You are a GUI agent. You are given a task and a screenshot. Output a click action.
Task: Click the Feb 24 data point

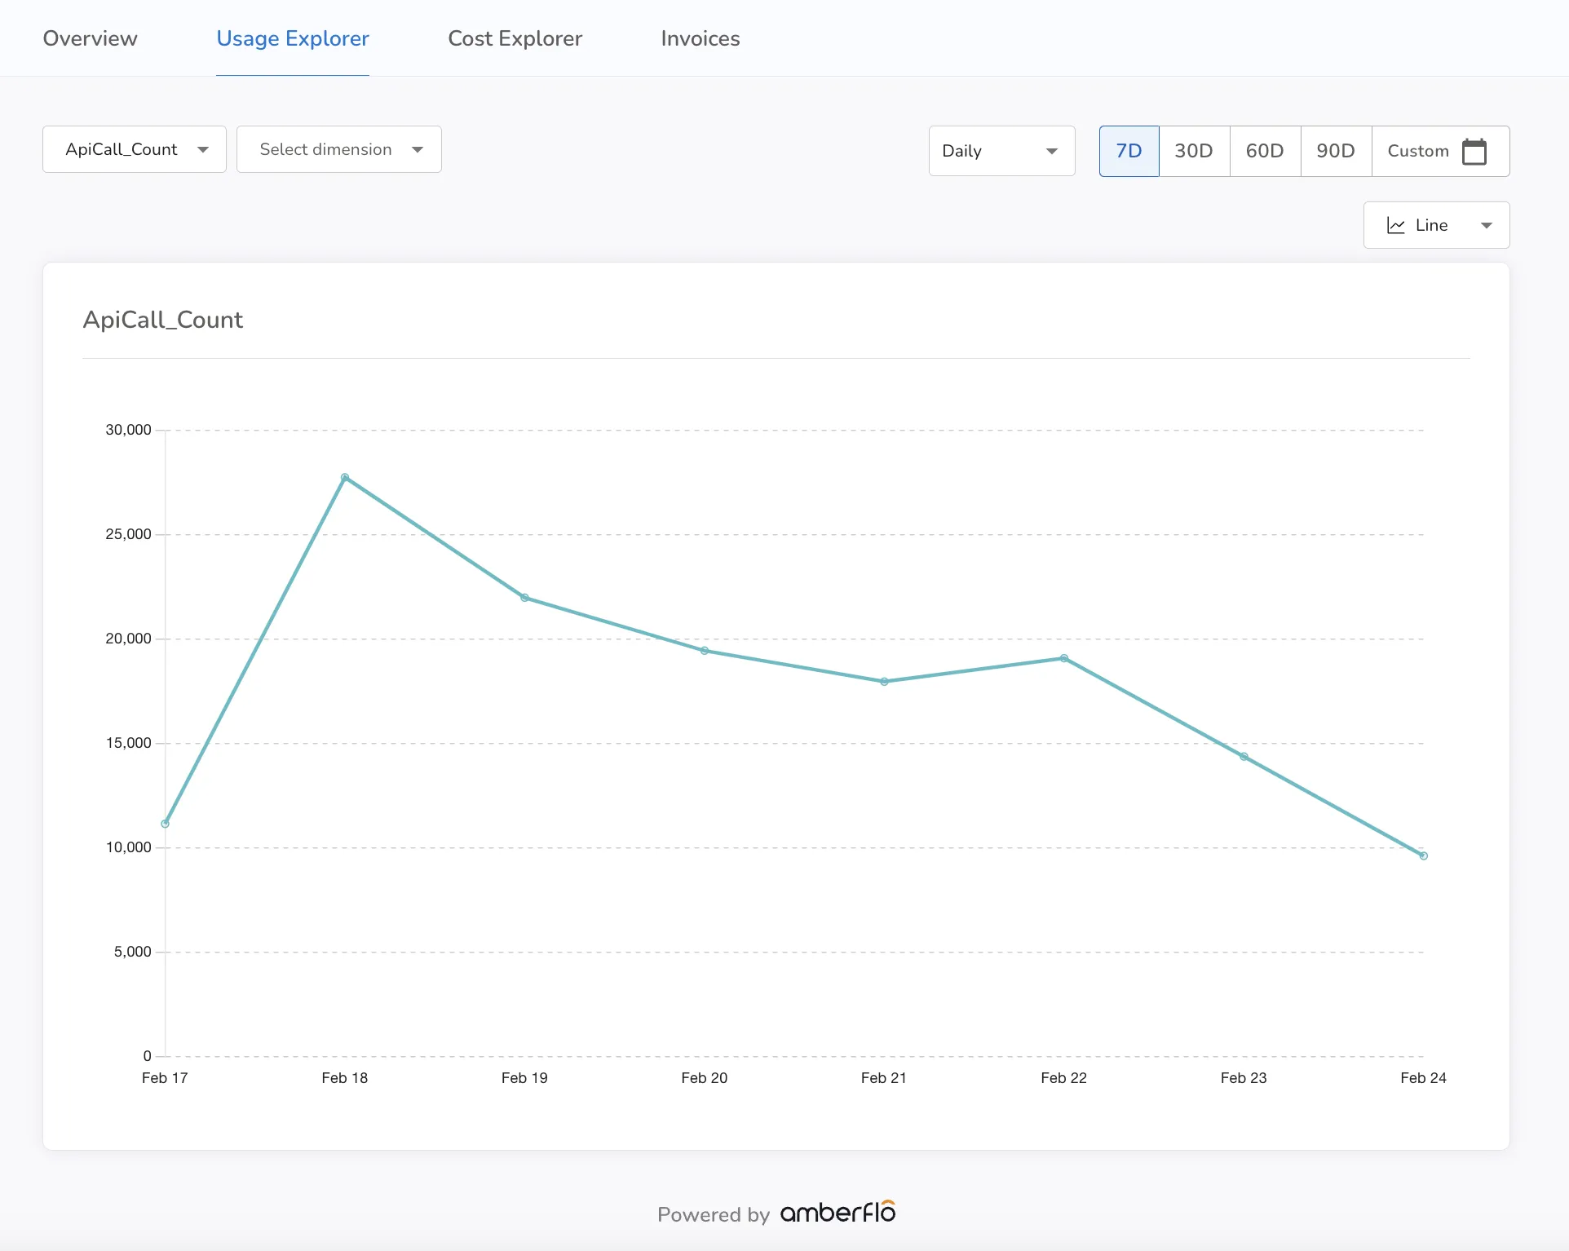pos(1423,855)
